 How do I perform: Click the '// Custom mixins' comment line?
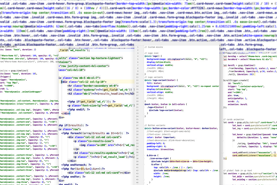point(154,47)
